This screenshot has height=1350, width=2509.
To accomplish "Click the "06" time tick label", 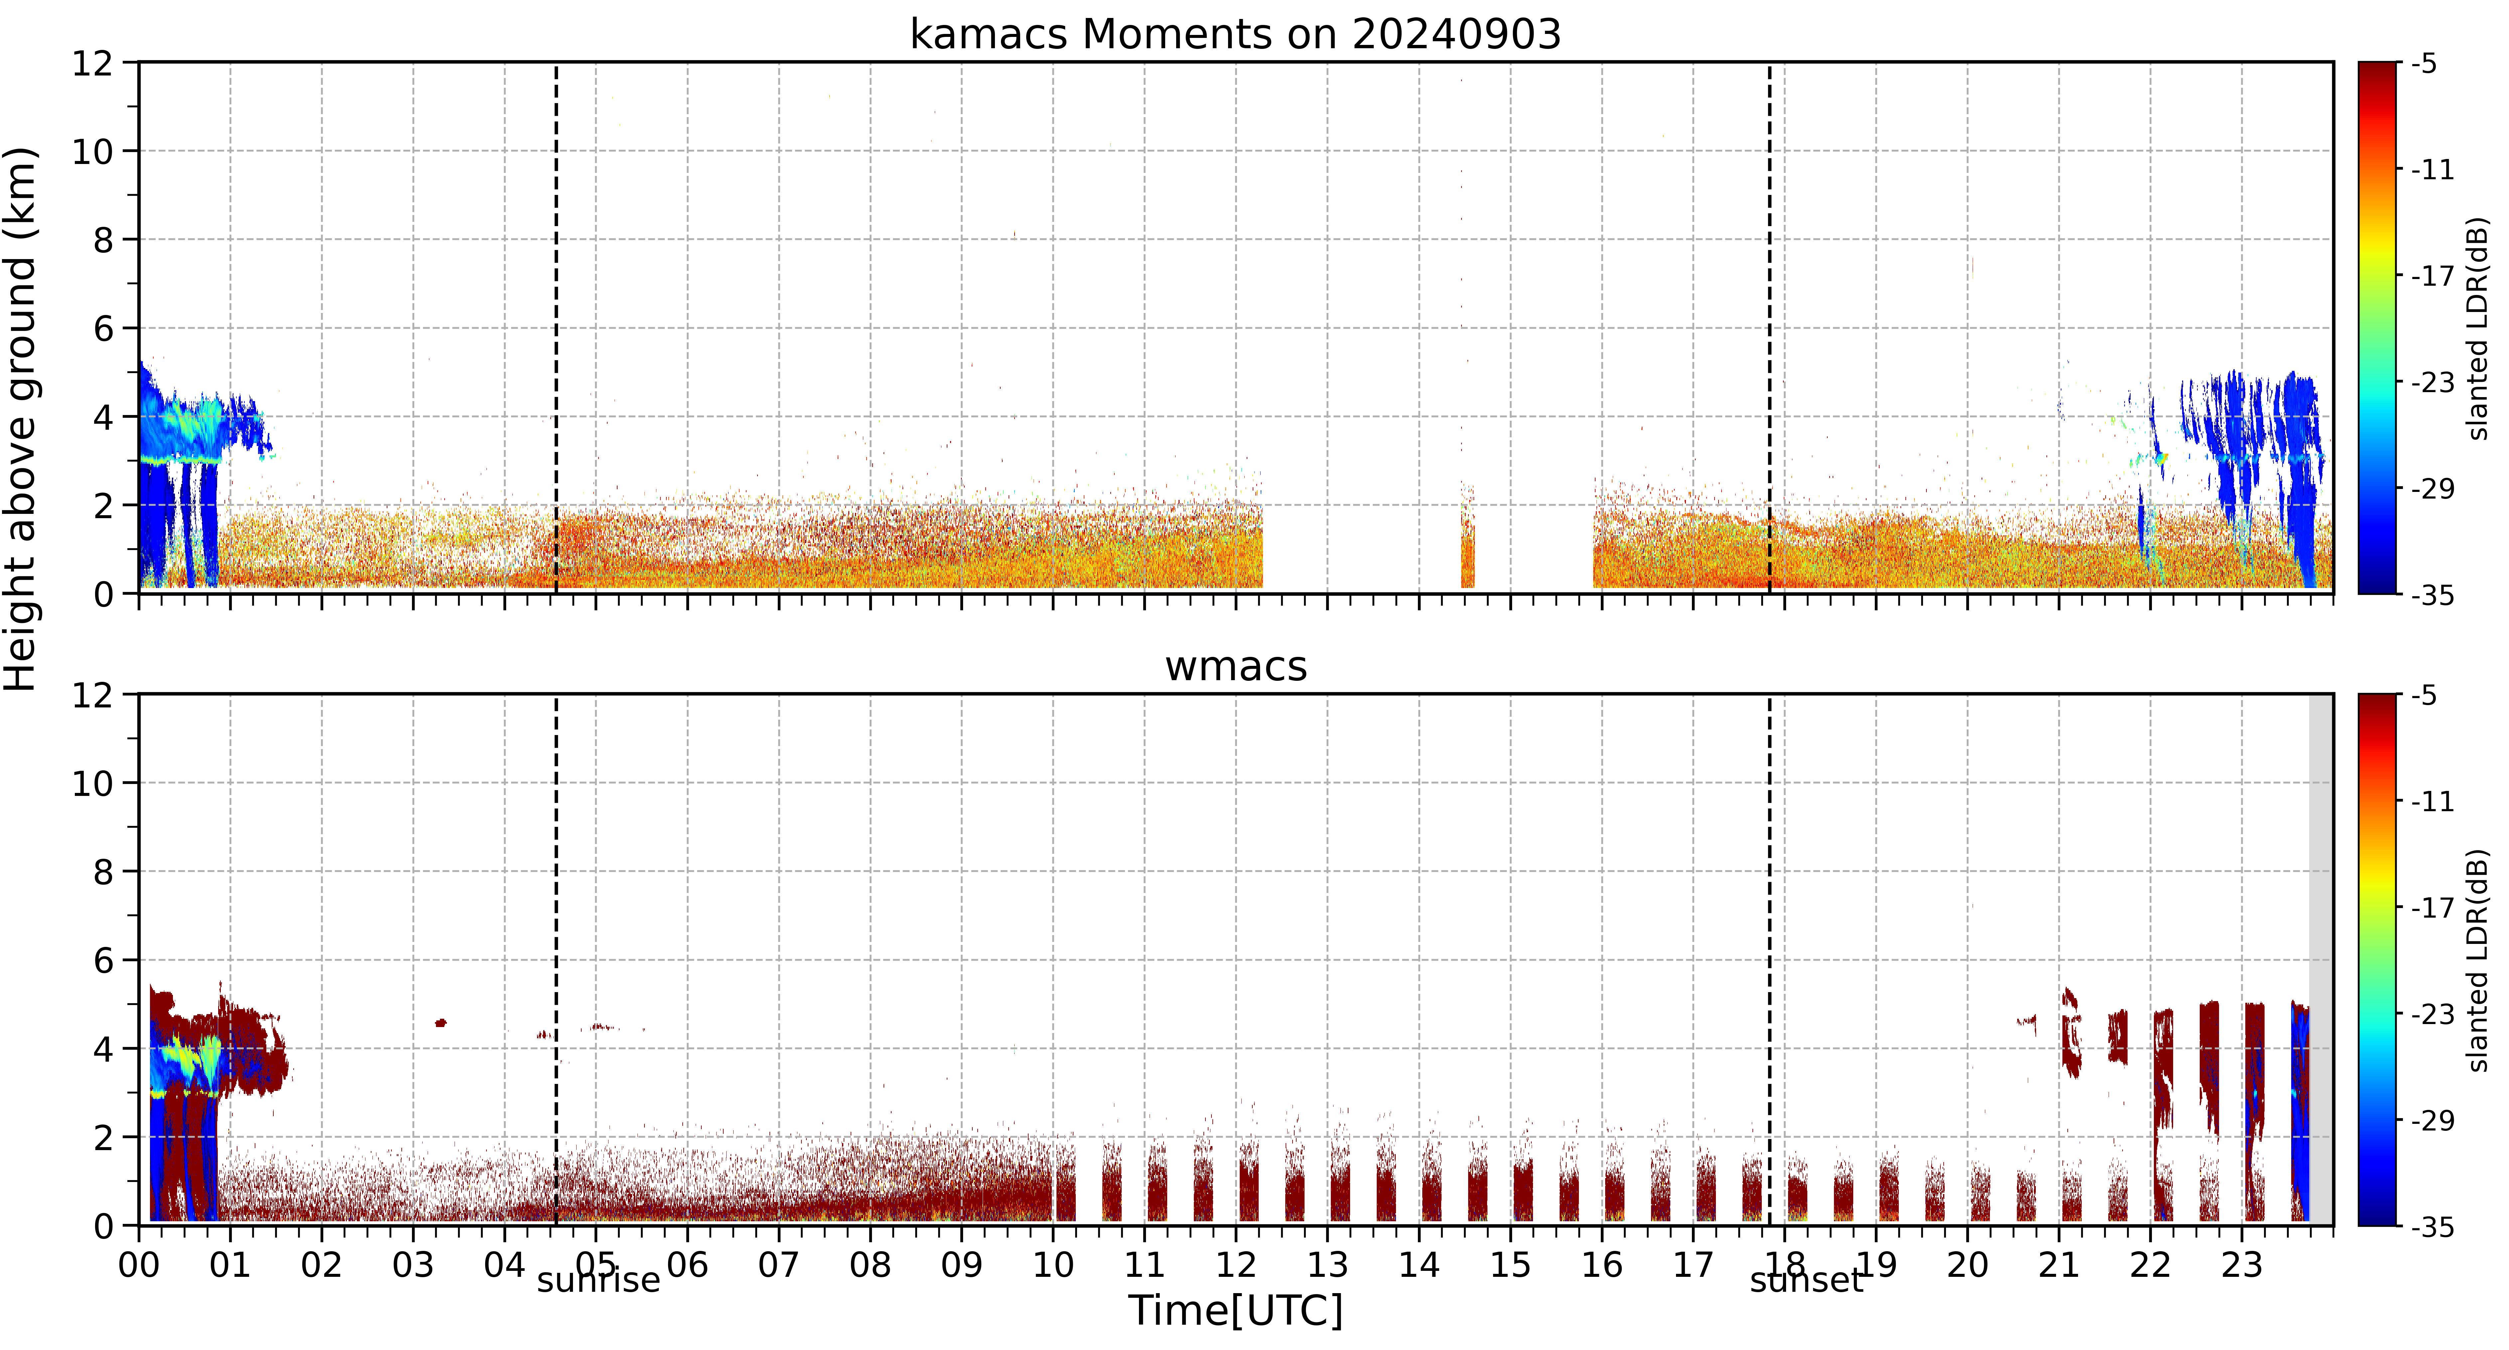I will click(688, 1265).
